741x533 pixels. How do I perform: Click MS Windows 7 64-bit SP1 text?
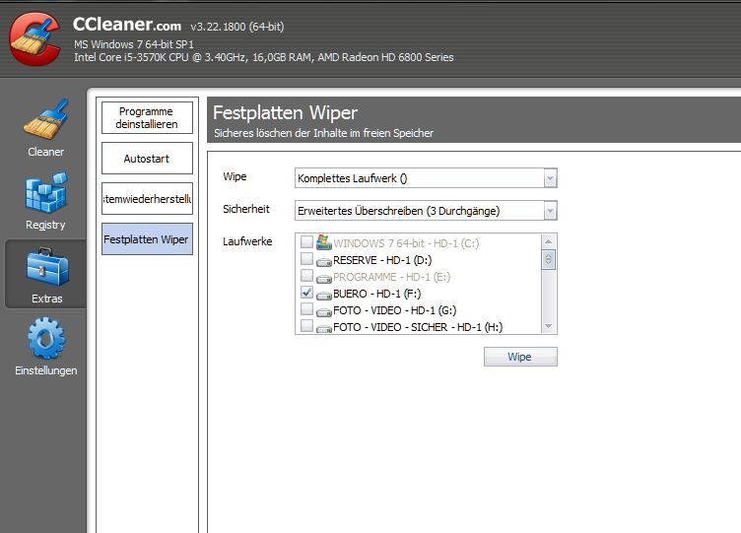(x=134, y=44)
